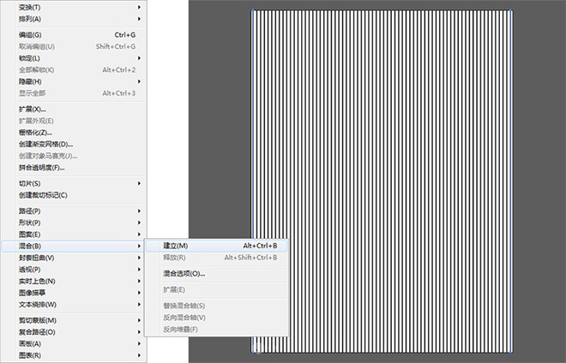Open the 锁定(L) submenu
Screen dimensions: 566x363
pos(30,57)
